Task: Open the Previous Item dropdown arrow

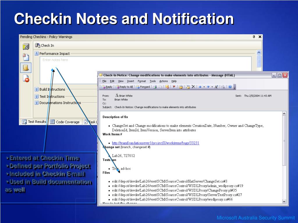Action: [204, 87]
